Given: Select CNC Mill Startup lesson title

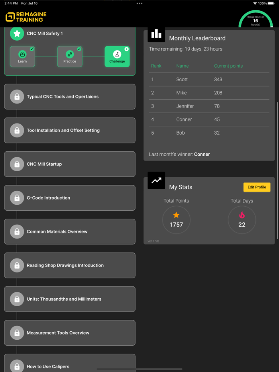Looking at the screenshot, I should point(44,164).
